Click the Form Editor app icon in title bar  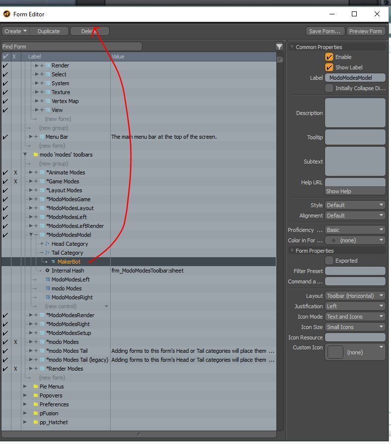(x=6, y=14)
